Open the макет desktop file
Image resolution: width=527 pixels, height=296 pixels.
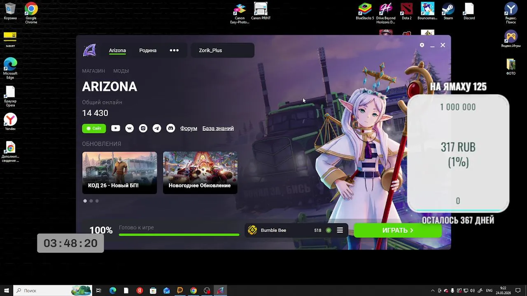coord(10,39)
